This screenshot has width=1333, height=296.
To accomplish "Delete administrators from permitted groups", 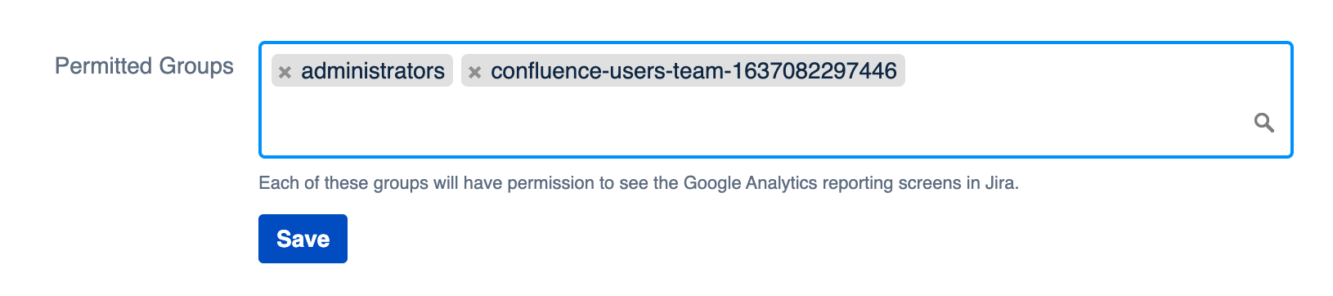I will click(285, 72).
